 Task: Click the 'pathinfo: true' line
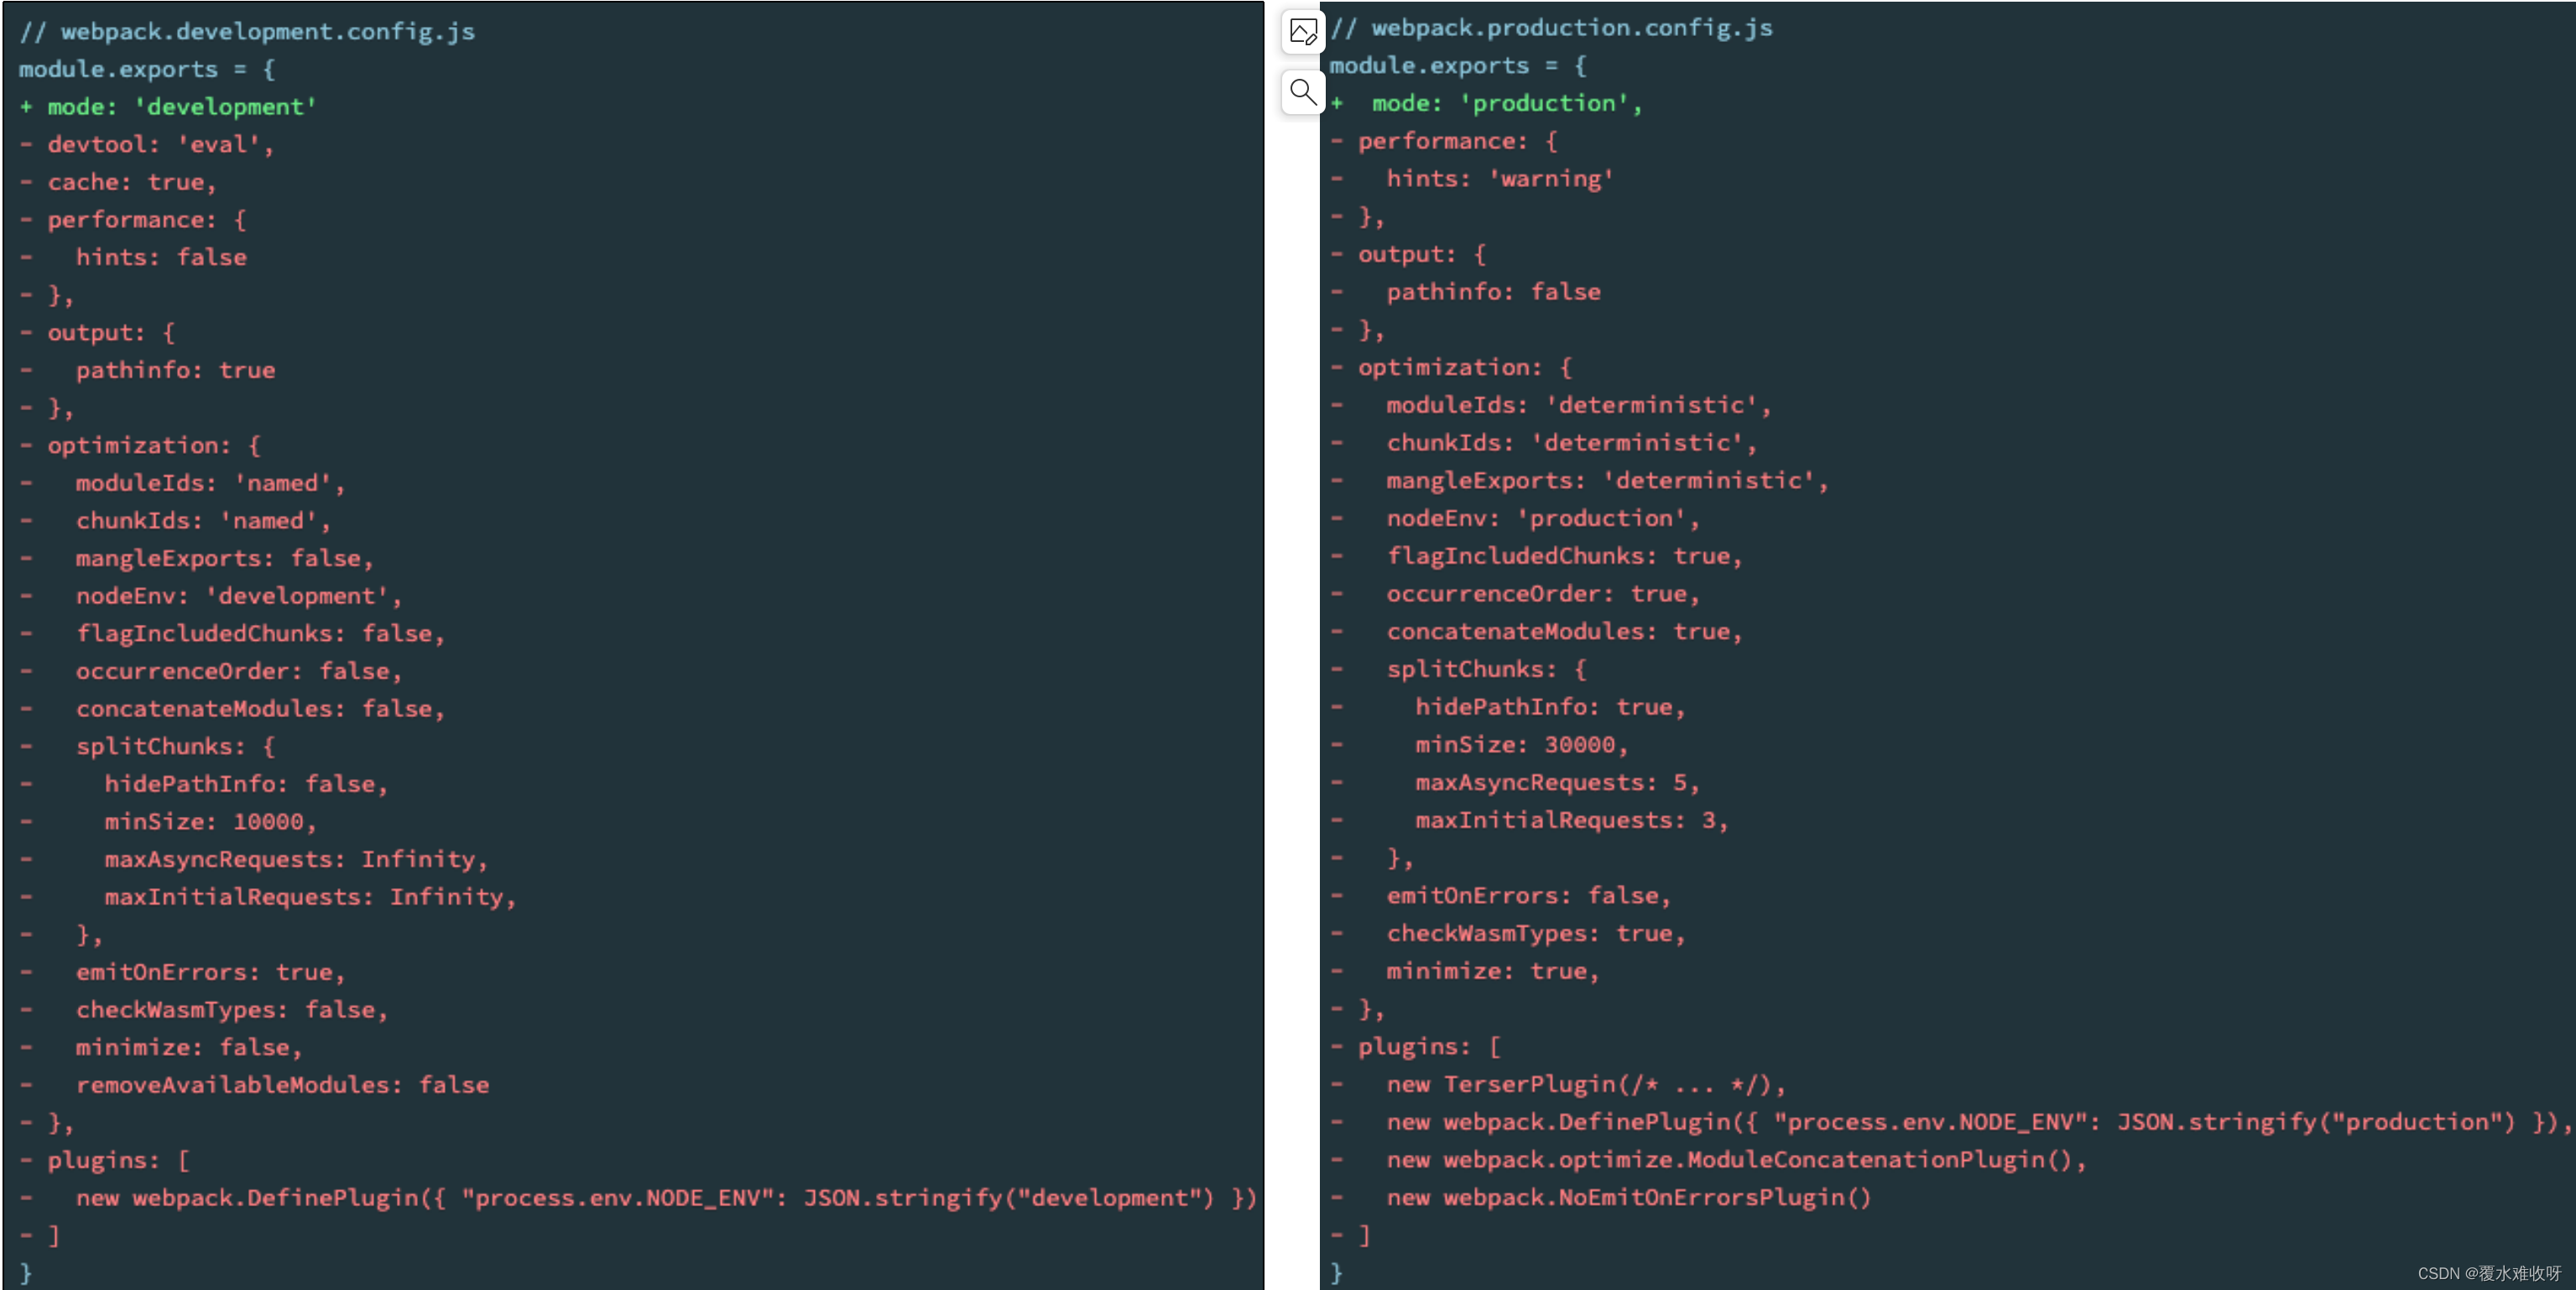pyautogui.click(x=175, y=371)
